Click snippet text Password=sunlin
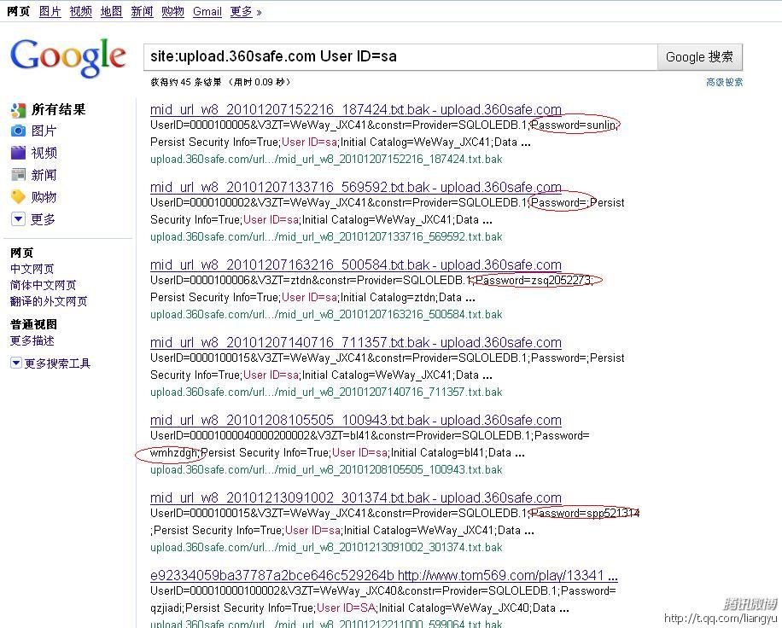Viewport: 782px width, 628px height. [x=573, y=125]
